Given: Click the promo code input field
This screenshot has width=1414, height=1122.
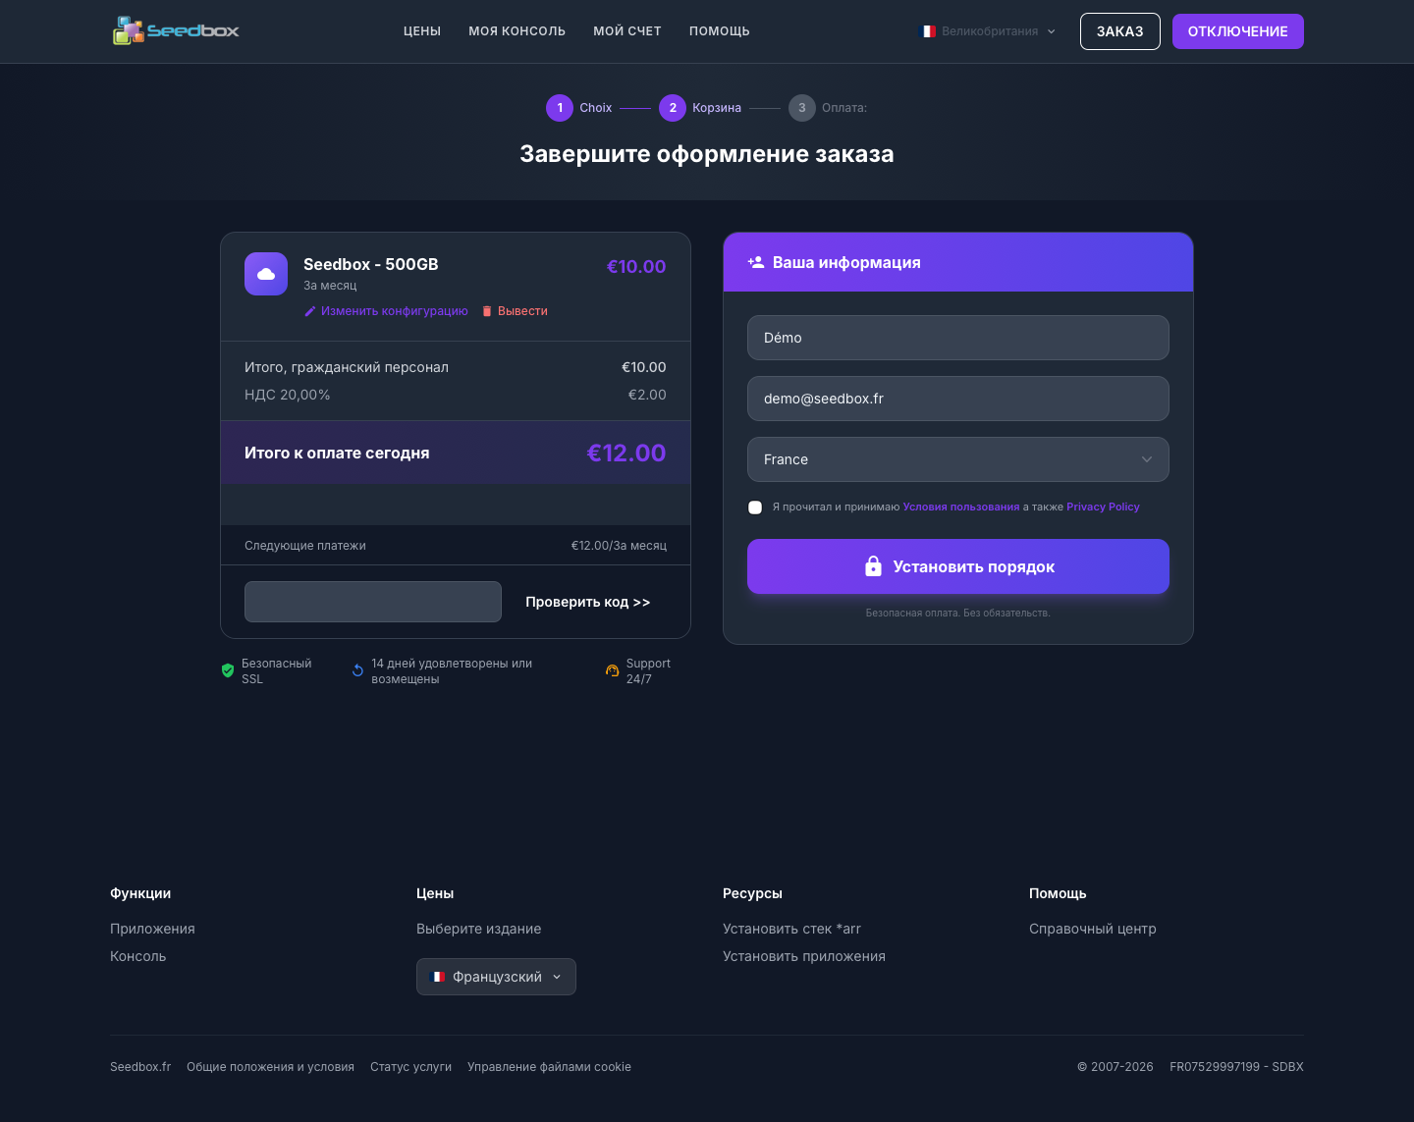Looking at the screenshot, I should point(373,602).
